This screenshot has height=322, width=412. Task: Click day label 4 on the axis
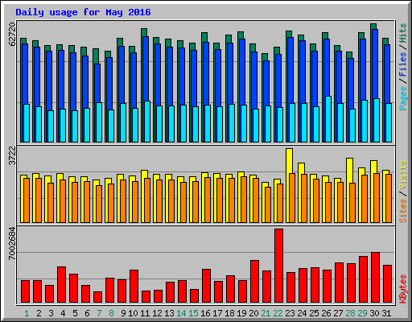63,313
